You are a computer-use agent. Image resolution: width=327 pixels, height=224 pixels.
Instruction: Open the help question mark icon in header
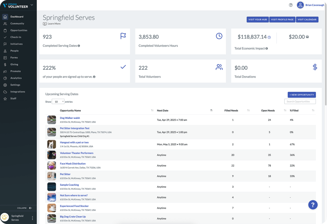click(291, 5)
